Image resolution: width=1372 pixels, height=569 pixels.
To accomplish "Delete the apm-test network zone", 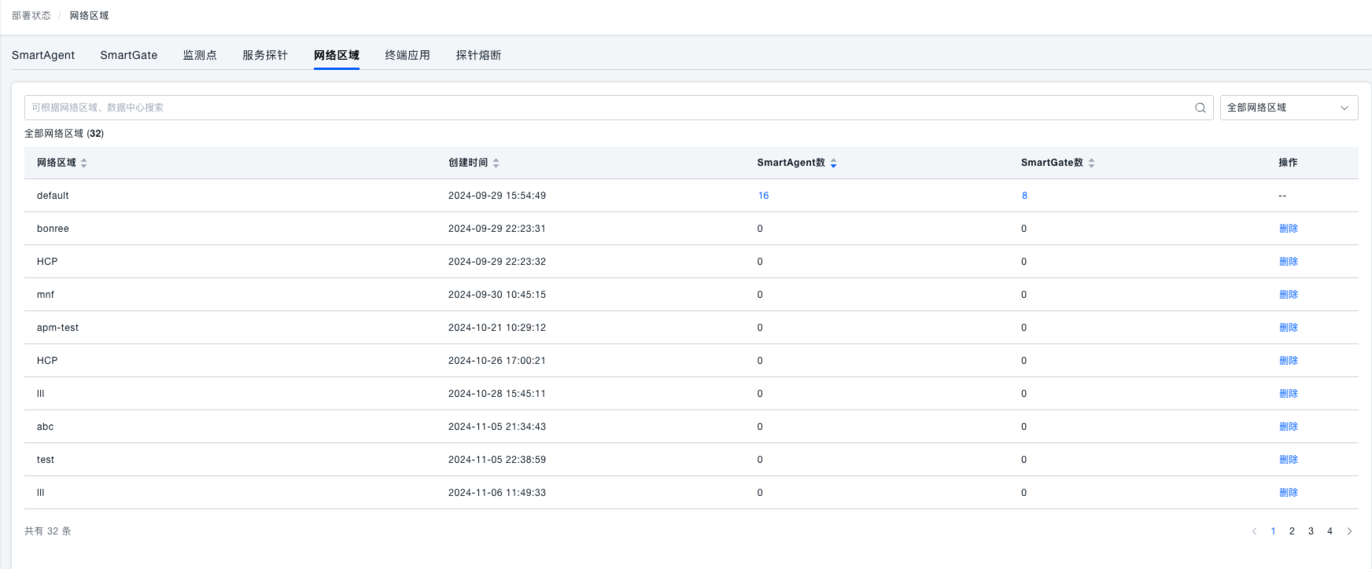I will [x=1288, y=328].
